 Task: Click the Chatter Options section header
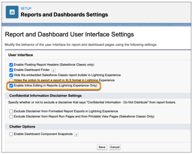[22, 127]
